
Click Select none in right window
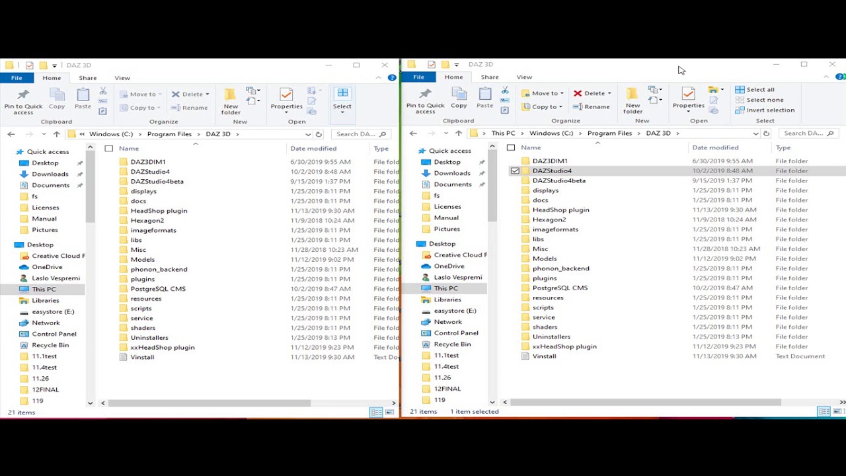(759, 100)
